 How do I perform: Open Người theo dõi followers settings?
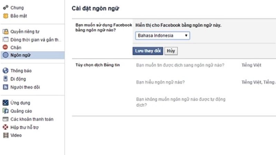(25, 87)
